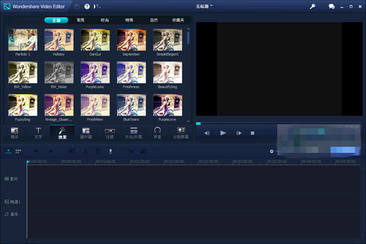Open the 过渡 transitions panel

point(110,133)
